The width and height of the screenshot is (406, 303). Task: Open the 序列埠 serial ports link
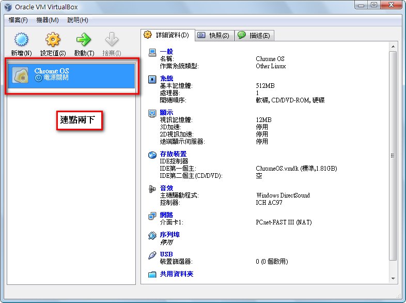(169, 235)
